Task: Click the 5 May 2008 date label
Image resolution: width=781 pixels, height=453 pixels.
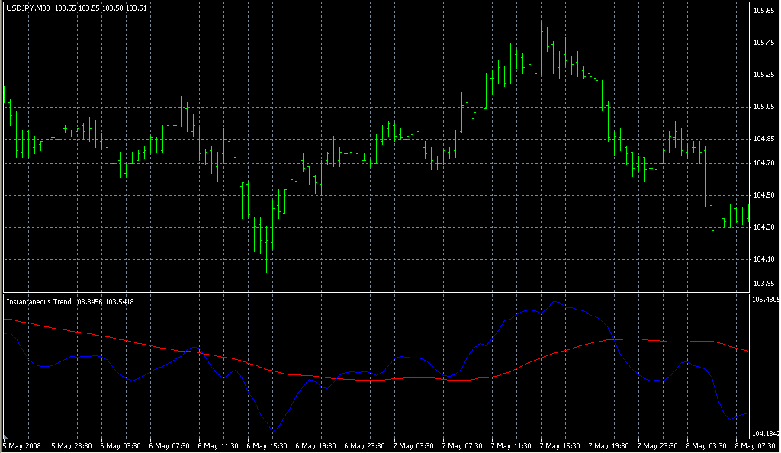Action: (21, 445)
